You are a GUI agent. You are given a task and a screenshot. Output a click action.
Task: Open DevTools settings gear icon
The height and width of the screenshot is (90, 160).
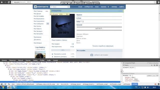coord(158,84)
